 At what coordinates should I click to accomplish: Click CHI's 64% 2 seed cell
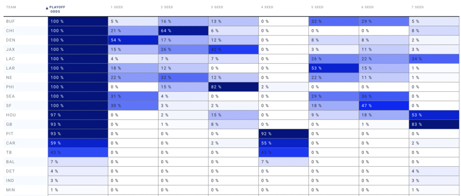[x=183, y=31]
